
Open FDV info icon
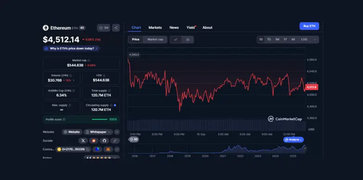[x=104, y=76]
